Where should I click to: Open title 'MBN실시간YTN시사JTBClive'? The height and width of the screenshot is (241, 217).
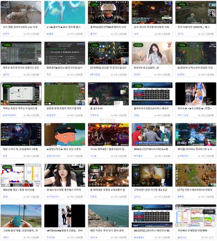[x=151, y=149]
